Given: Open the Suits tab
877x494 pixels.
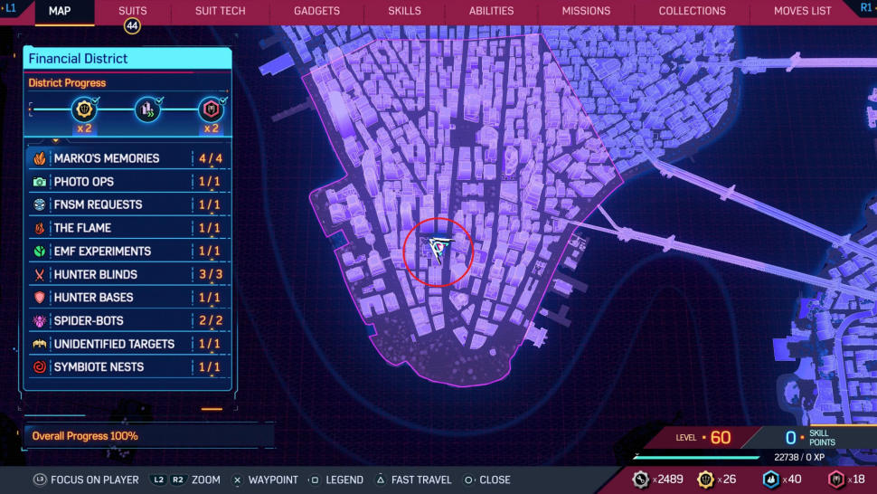Looking at the screenshot, I should pyautogui.click(x=133, y=11).
